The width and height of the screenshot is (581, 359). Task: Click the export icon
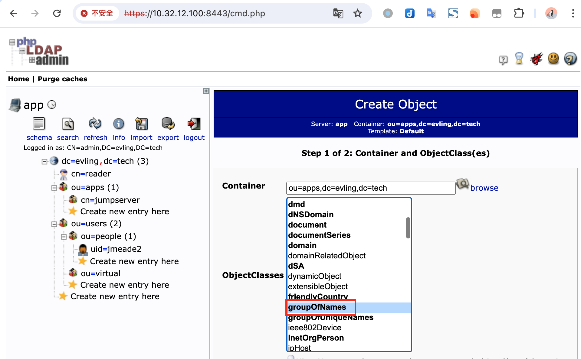[168, 124]
